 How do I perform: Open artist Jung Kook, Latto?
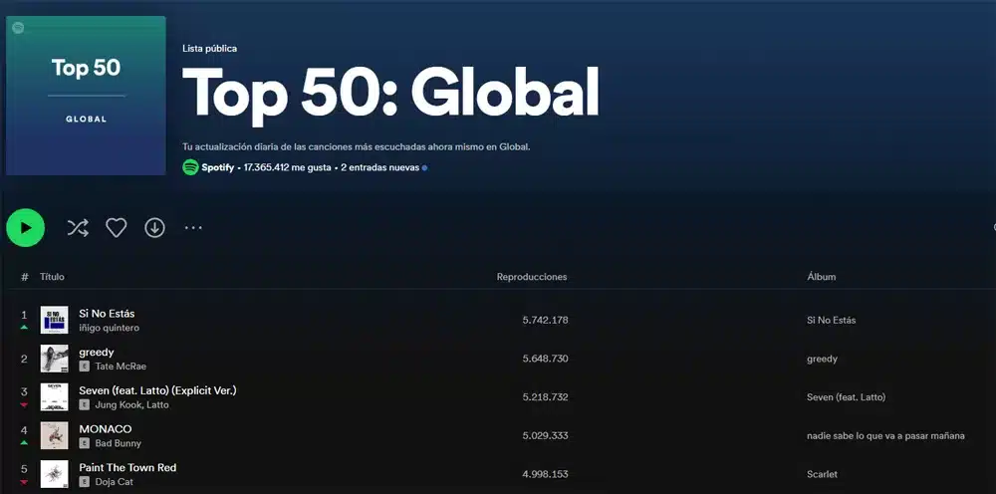coord(132,405)
